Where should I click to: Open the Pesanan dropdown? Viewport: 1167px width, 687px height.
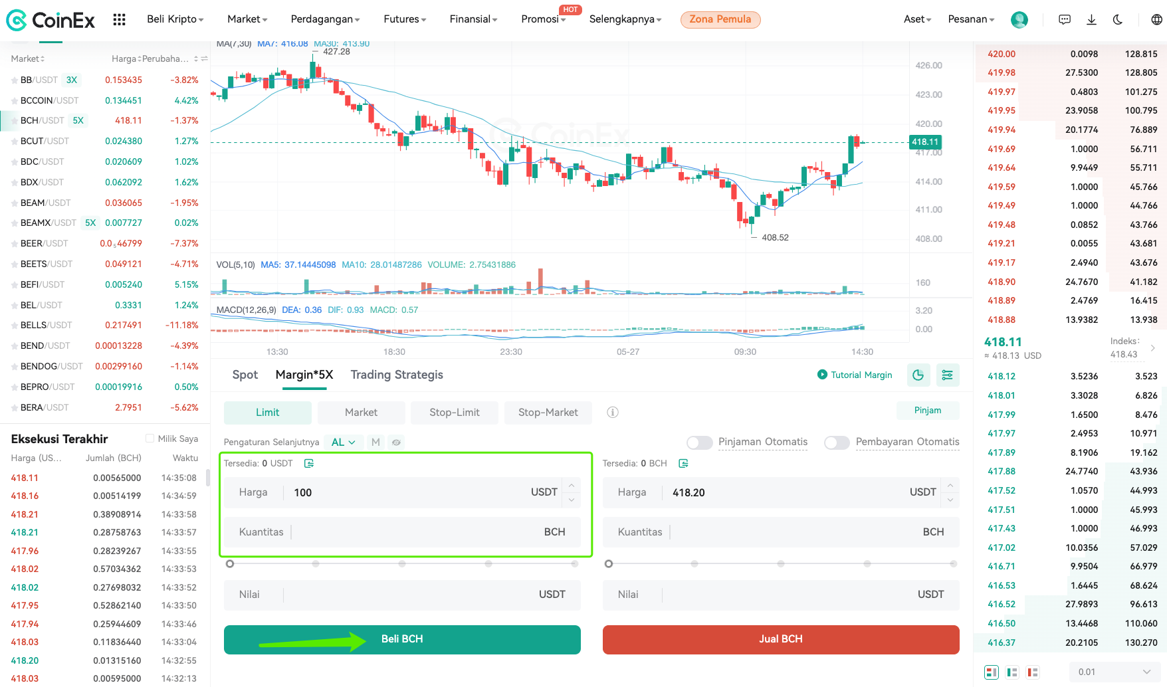[972, 19]
